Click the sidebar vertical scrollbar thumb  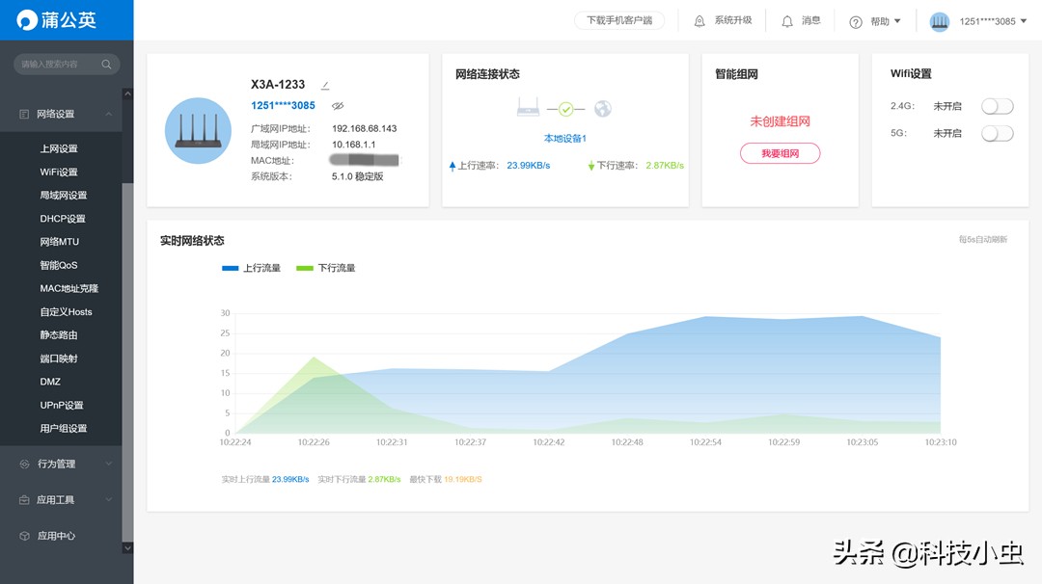click(127, 361)
